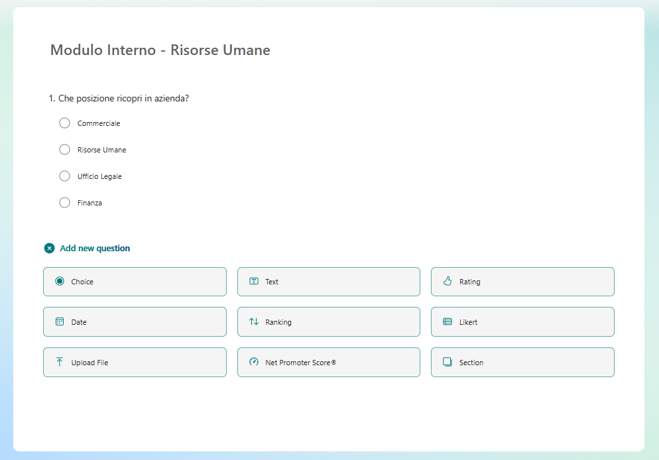The width and height of the screenshot is (659, 460).
Task: Open question 1 for editing
Action: click(x=123, y=97)
